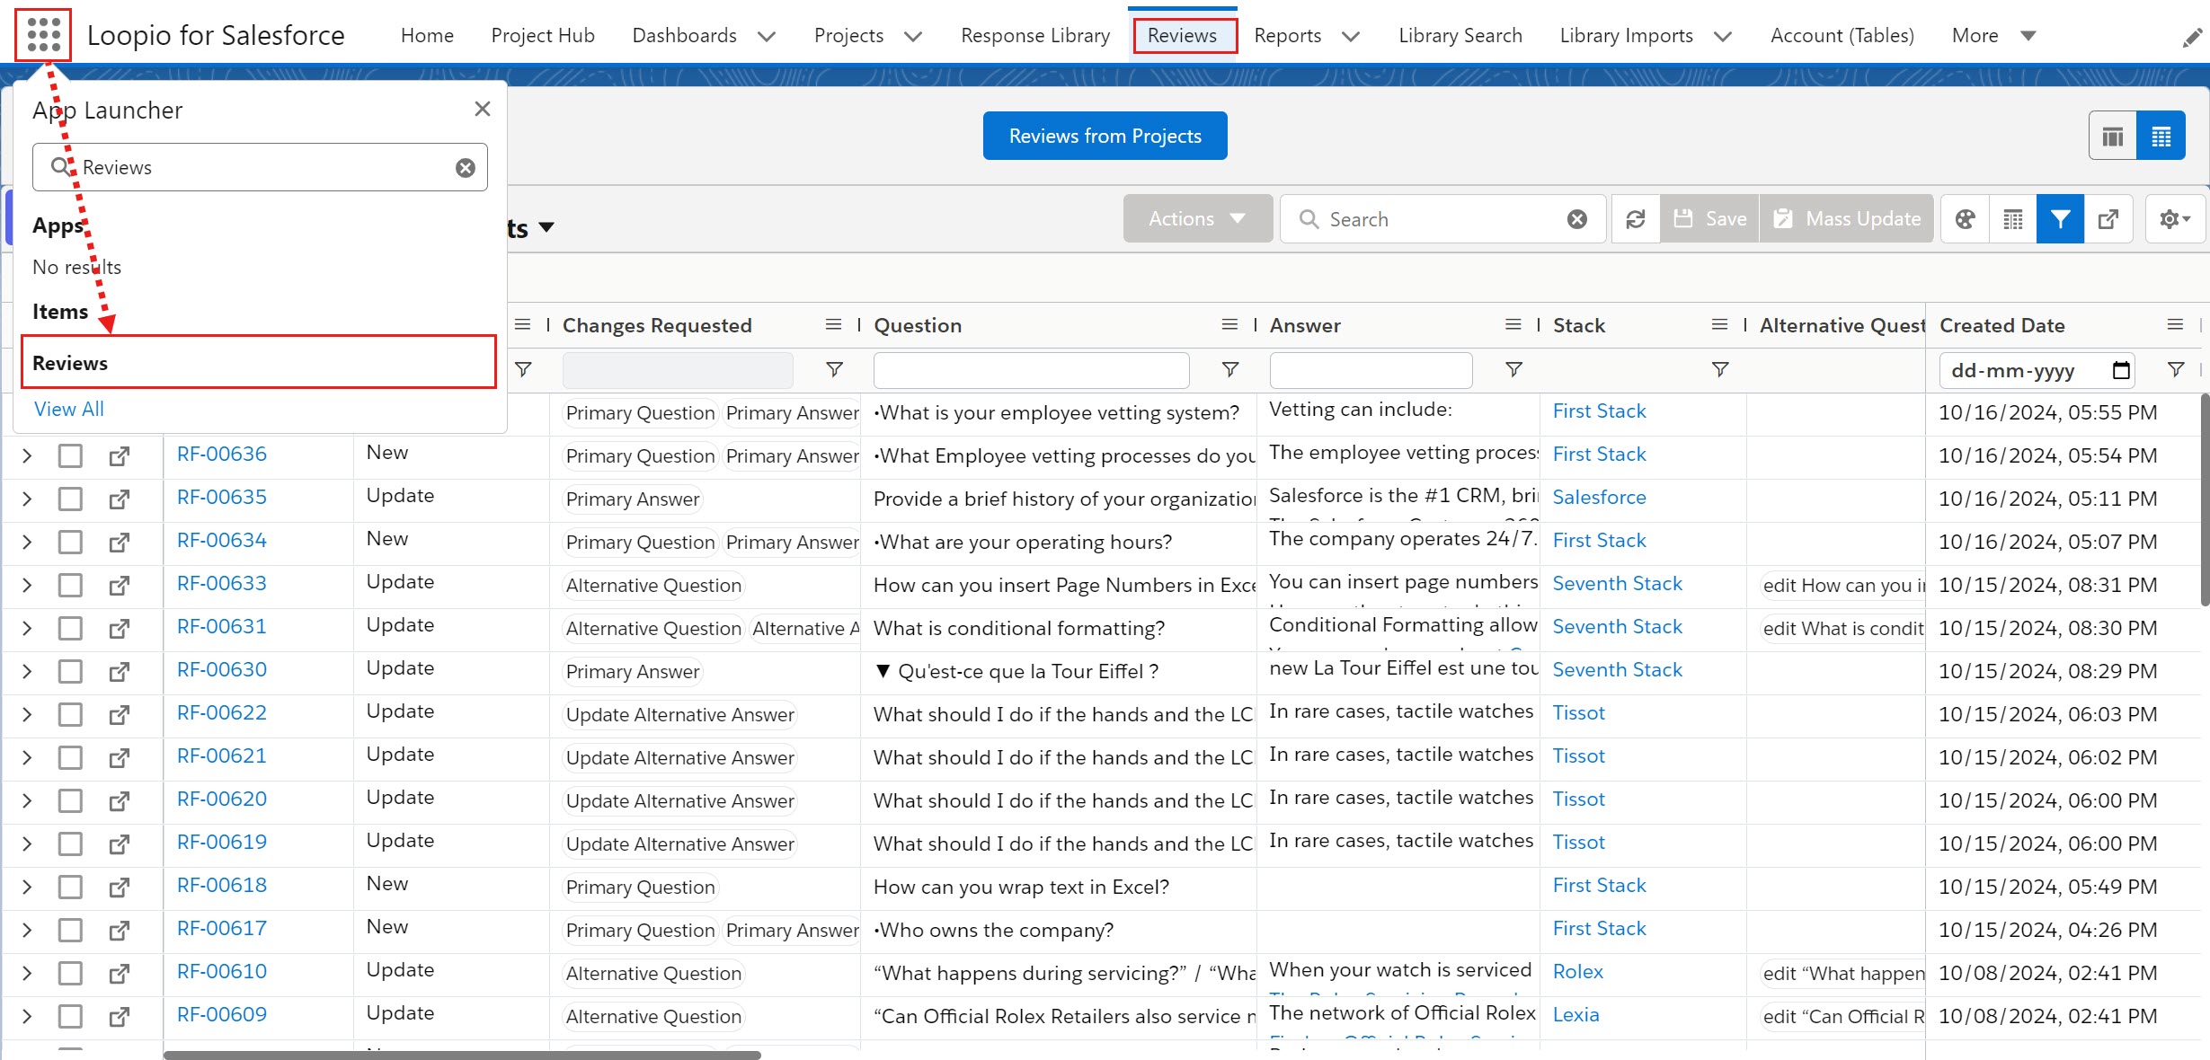Viewport: 2210px width, 1060px height.
Task: Open the More navigation menu
Action: (x=1993, y=36)
